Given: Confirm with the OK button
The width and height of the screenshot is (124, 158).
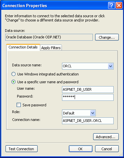Looking at the screenshot, I should point(81,149).
